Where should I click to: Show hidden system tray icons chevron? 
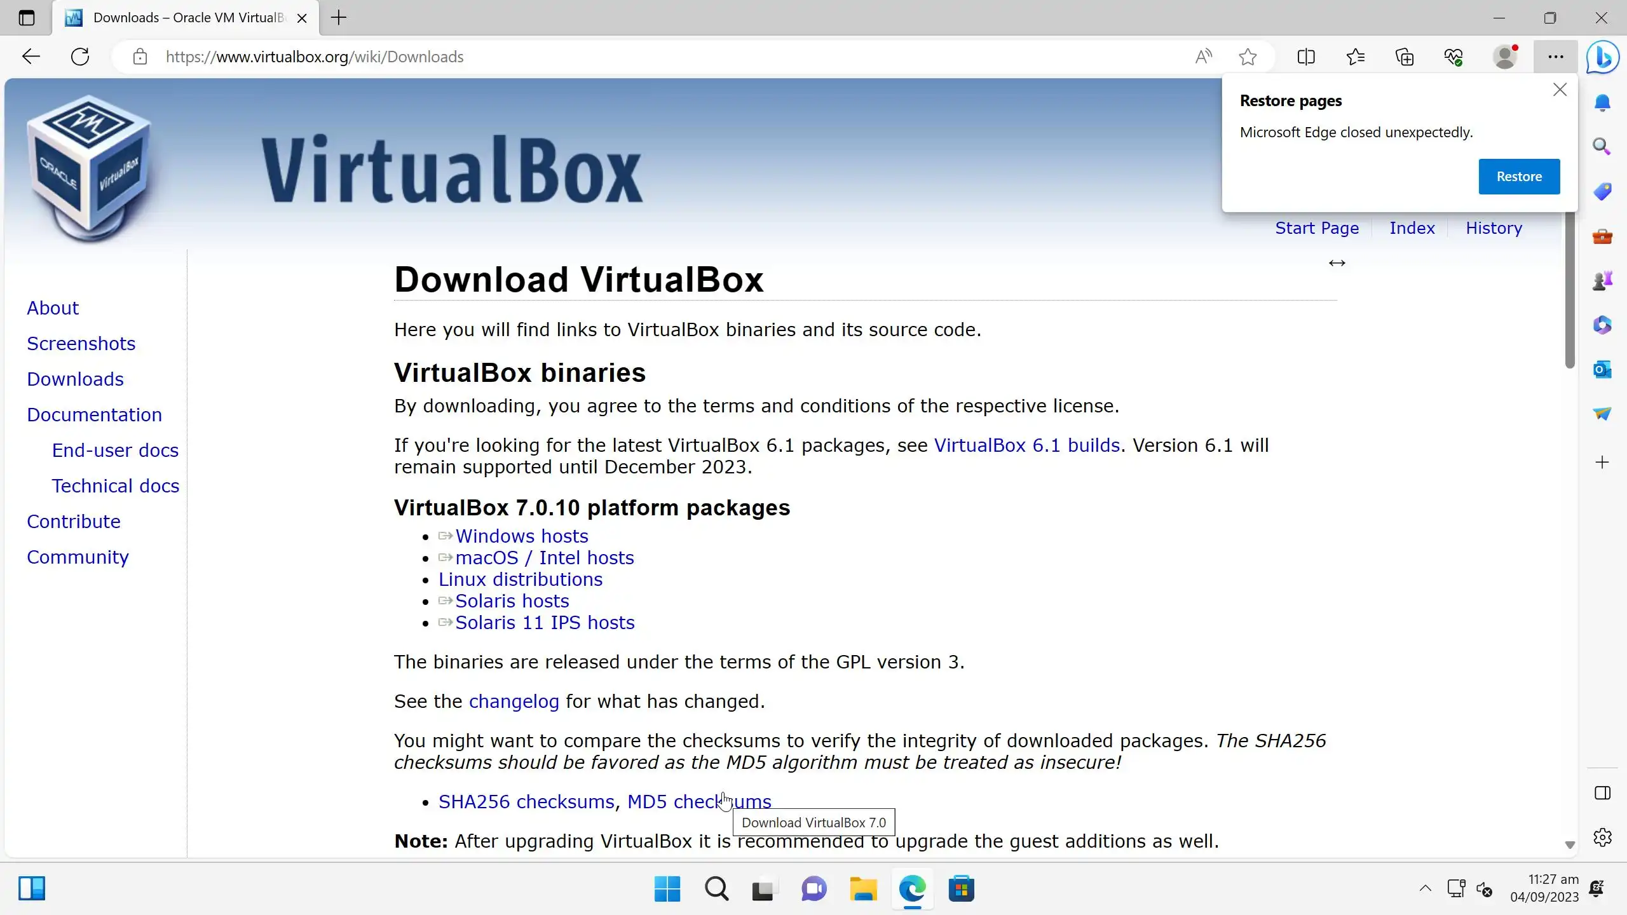[1426, 888]
